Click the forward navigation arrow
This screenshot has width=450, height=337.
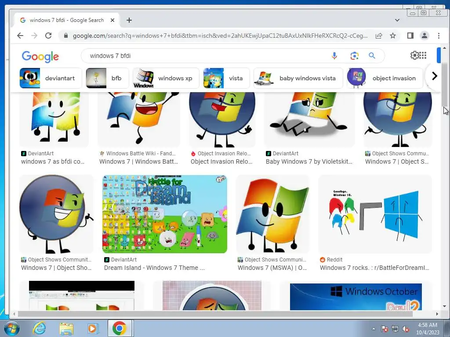pyautogui.click(x=34, y=36)
